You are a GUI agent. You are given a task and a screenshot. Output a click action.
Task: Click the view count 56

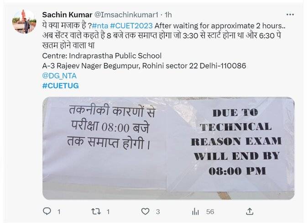tap(210, 212)
